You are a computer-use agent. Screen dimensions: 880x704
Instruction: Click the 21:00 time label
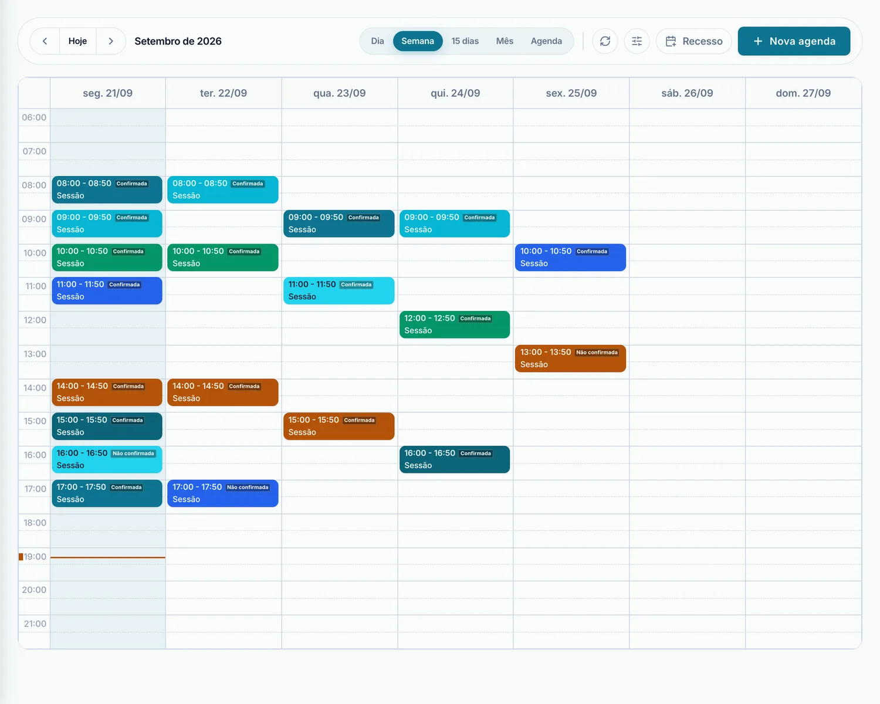(x=35, y=624)
